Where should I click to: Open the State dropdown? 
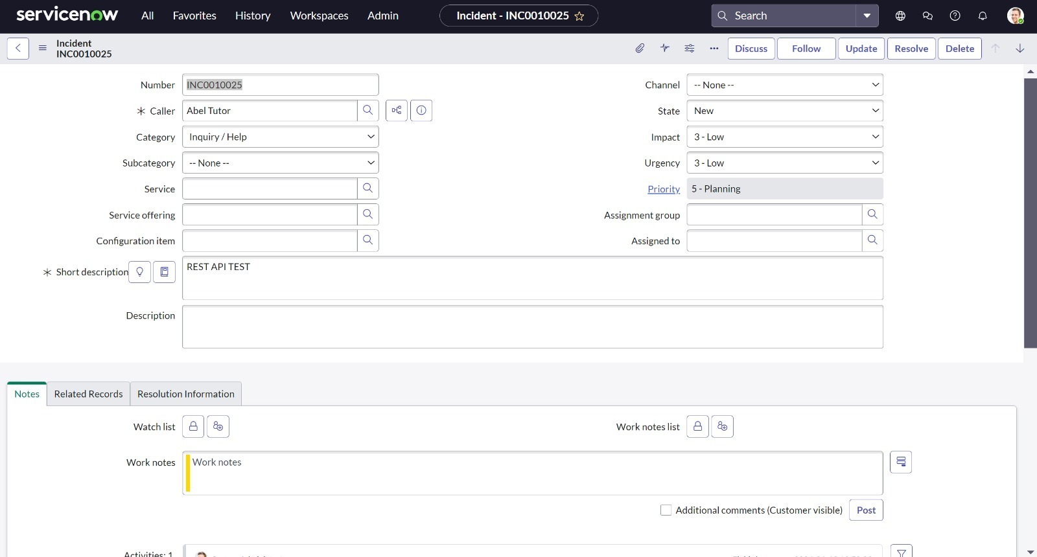785,111
